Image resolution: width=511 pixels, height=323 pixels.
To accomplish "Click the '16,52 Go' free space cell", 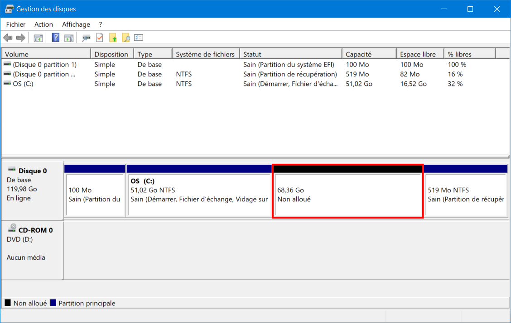I will [413, 84].
